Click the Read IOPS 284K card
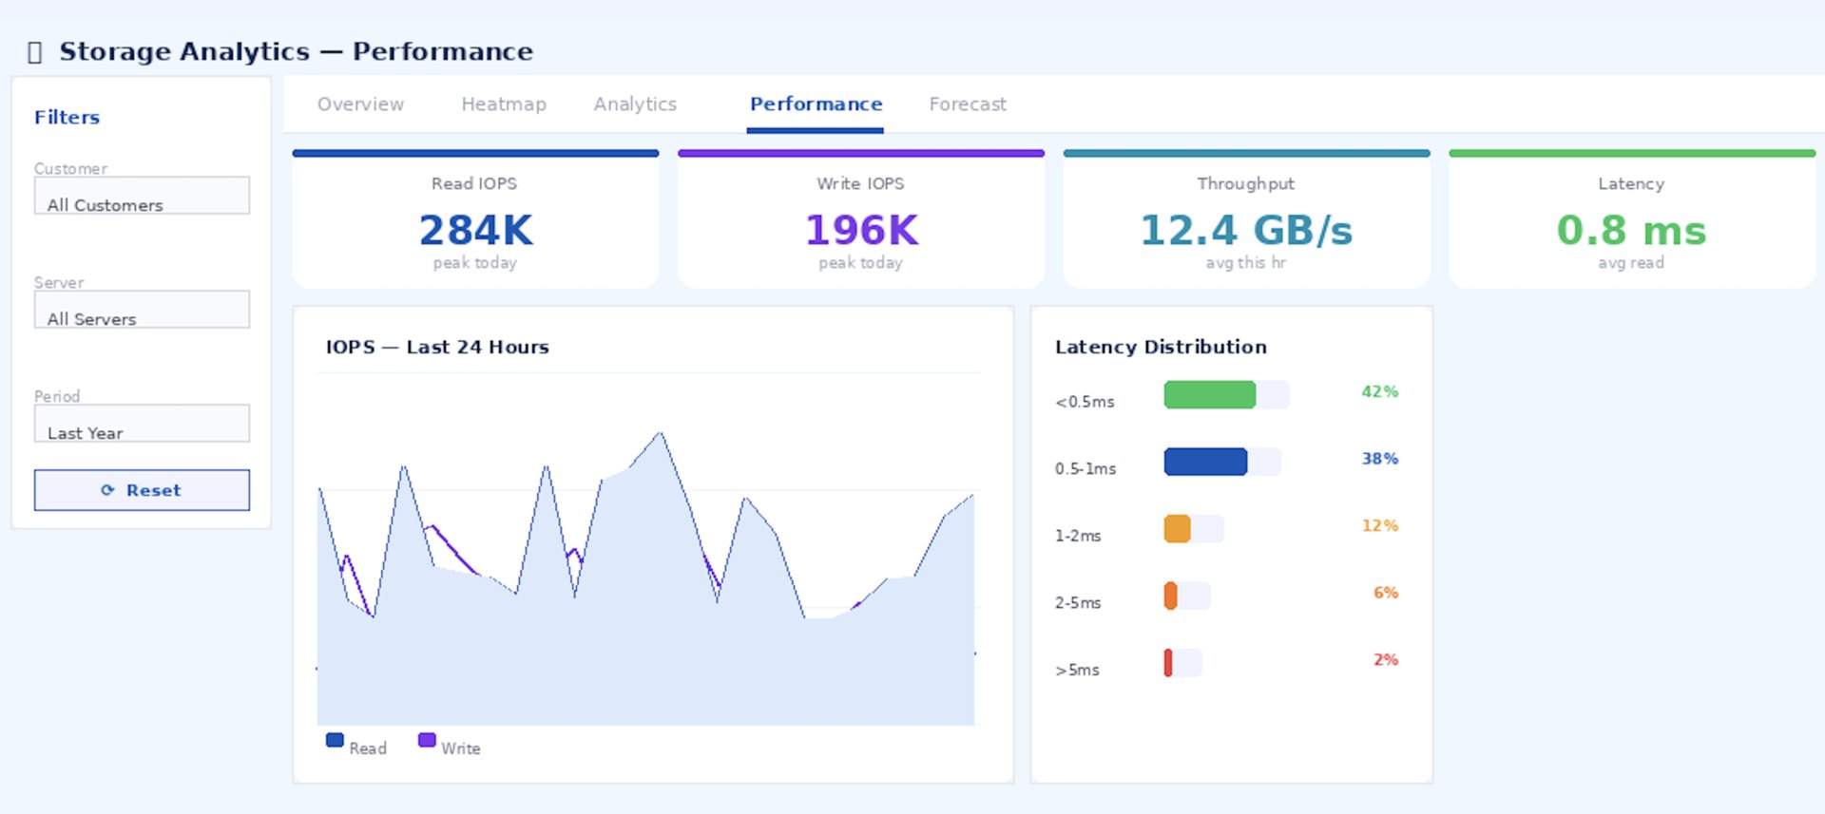 pyautogui.click(x=475, y=221)
